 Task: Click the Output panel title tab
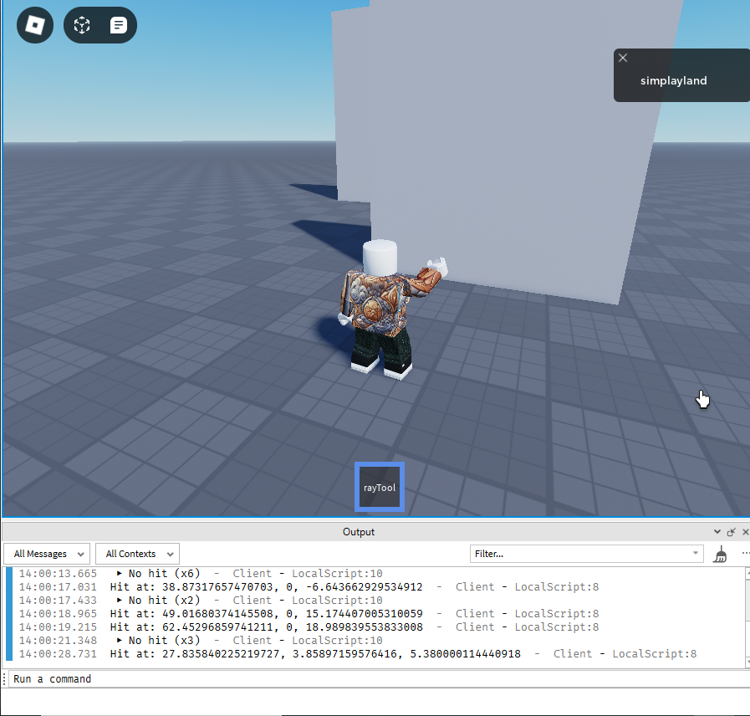coord(358,531)
